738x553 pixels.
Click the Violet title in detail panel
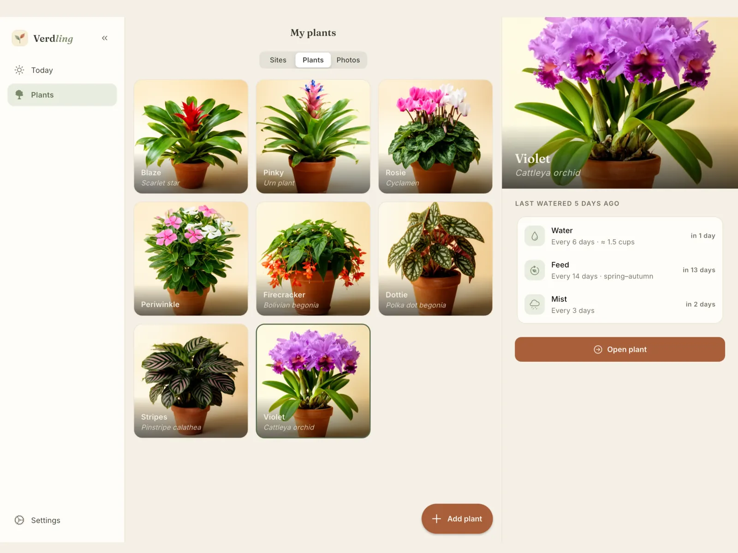(x=532, y=159)
